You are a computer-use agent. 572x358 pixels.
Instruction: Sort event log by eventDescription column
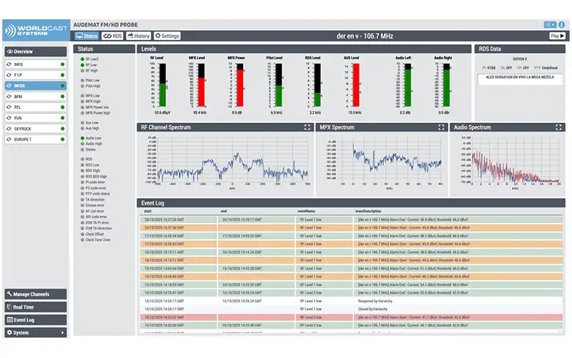(368, 211)
